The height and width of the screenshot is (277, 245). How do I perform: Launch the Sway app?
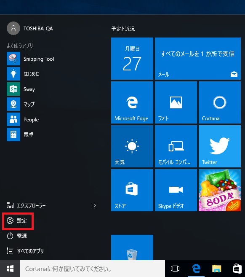21,89
